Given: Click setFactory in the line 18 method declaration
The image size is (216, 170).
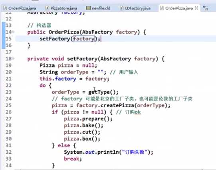Looking at the screenshot, I should (82, 59).
